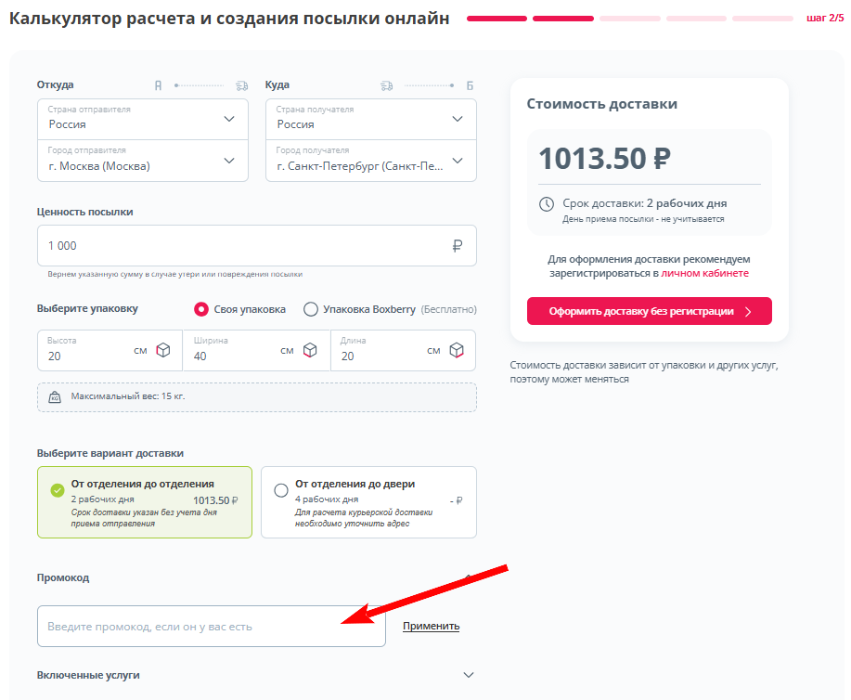Select От отделения до двери delivery
The height and width of the screenshot is (700, 851).
(281, 490)
